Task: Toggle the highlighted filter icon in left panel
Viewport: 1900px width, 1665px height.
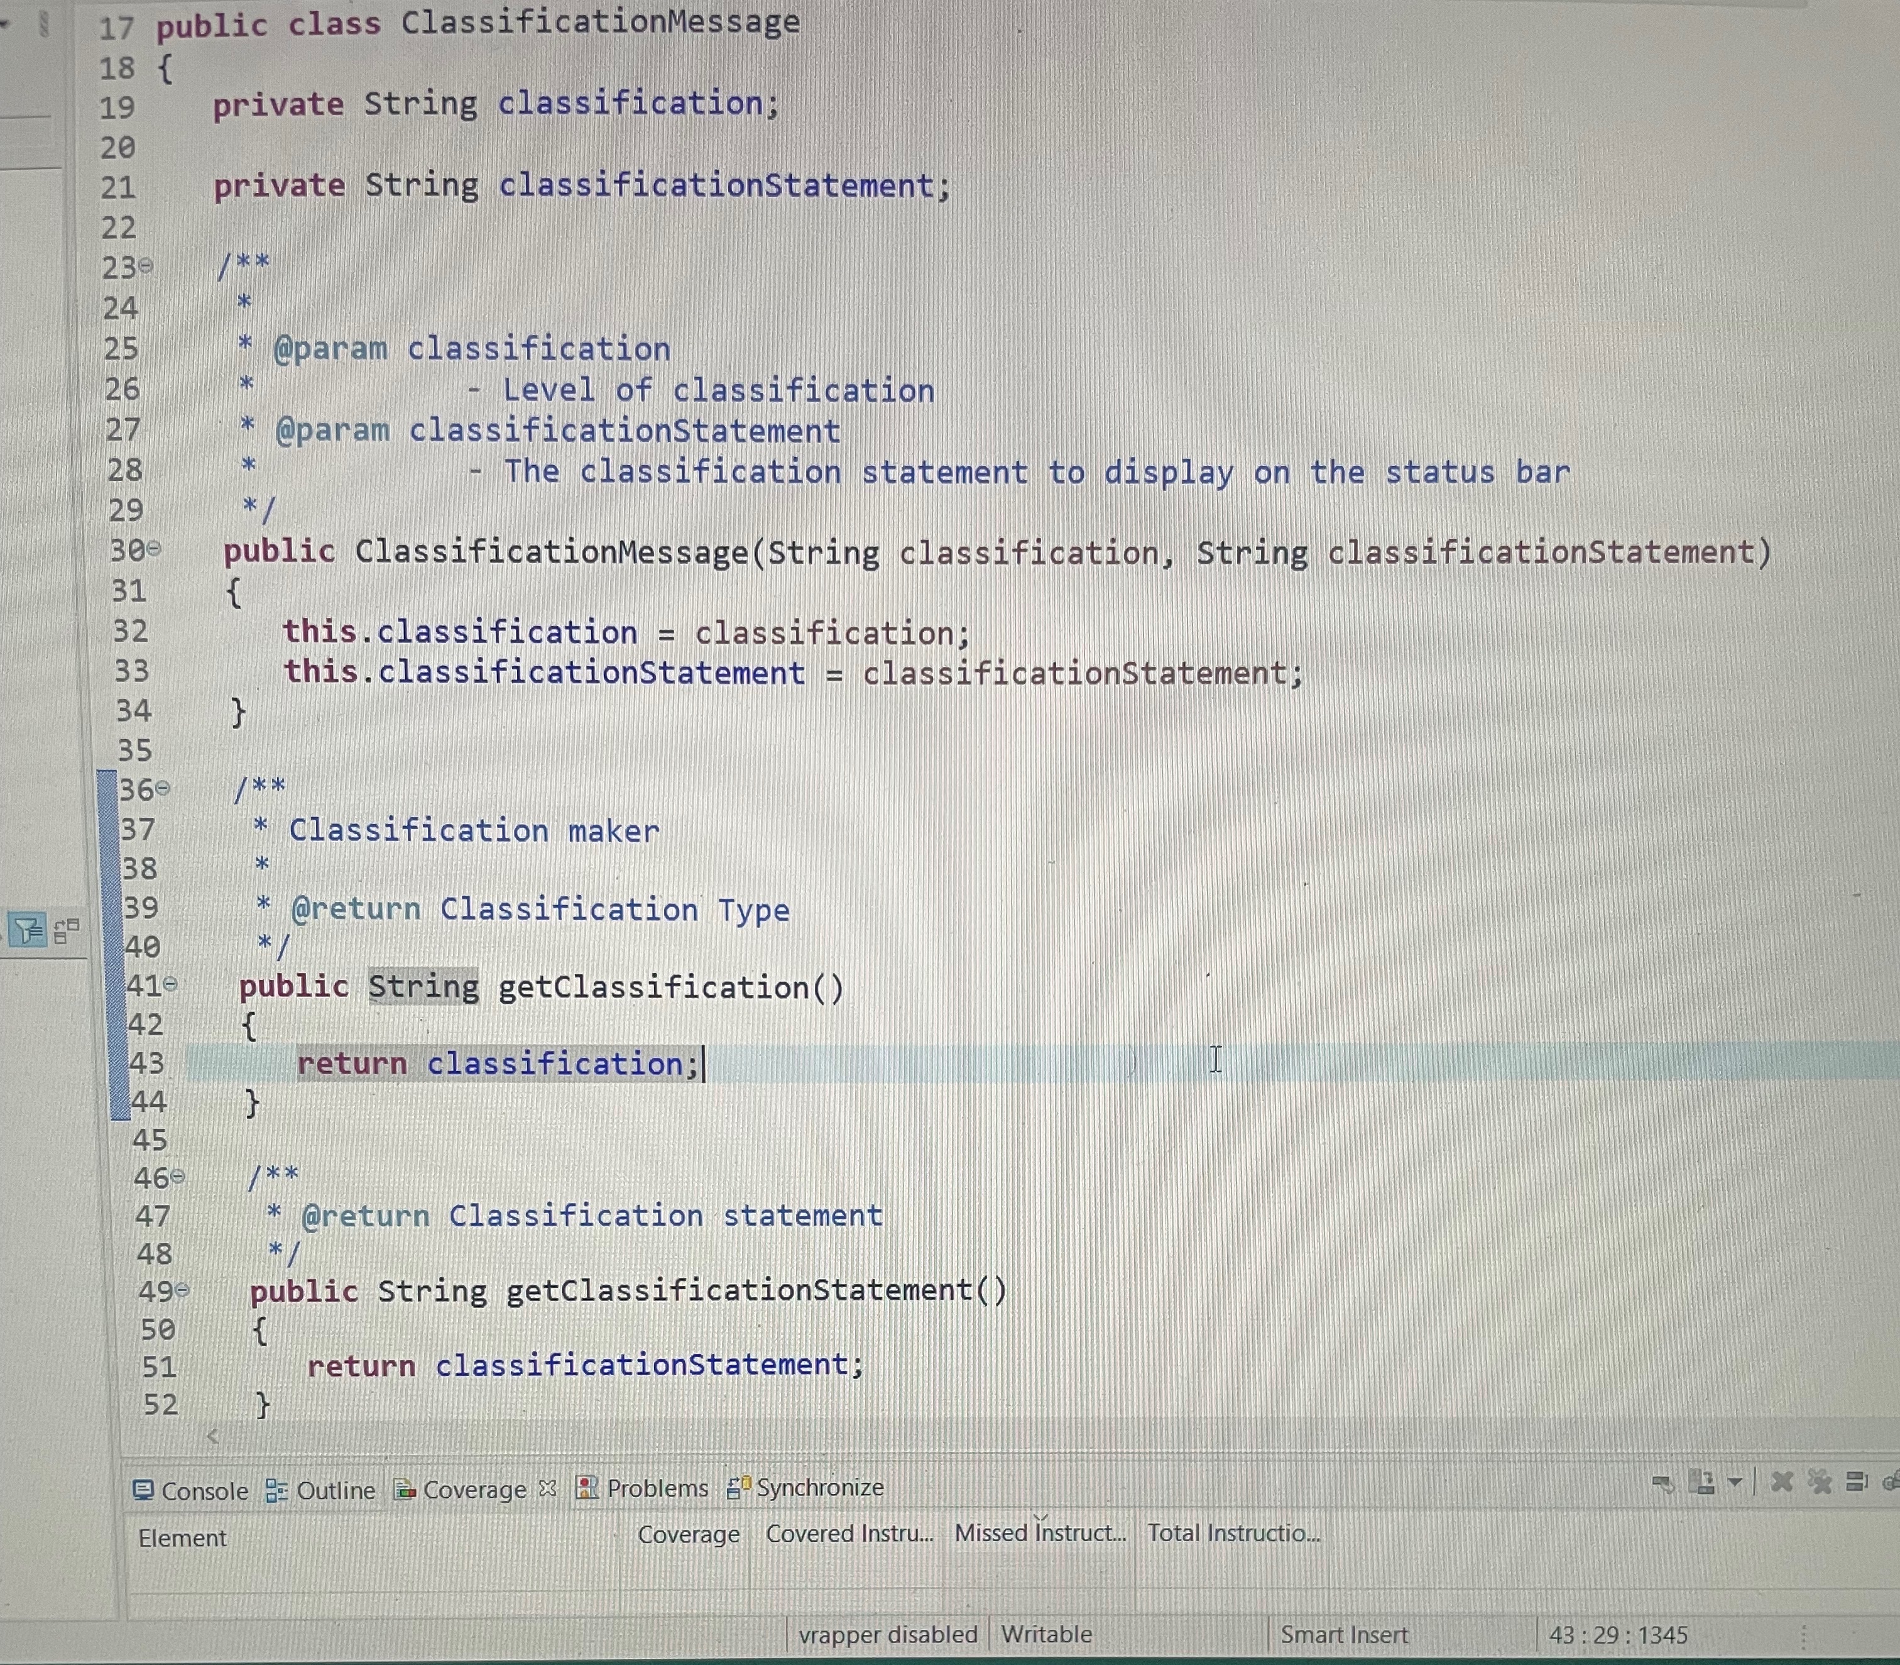Action: (x=27, y=929)
